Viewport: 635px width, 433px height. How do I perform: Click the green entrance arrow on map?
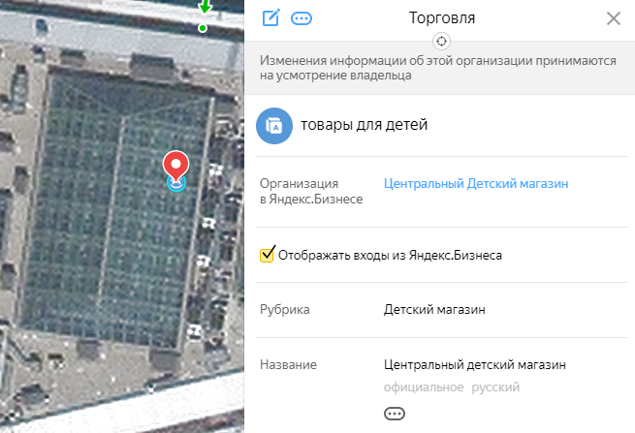[x=205, y=7]
